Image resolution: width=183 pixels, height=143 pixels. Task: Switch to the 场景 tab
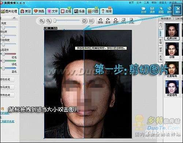(x=79, y=11)
